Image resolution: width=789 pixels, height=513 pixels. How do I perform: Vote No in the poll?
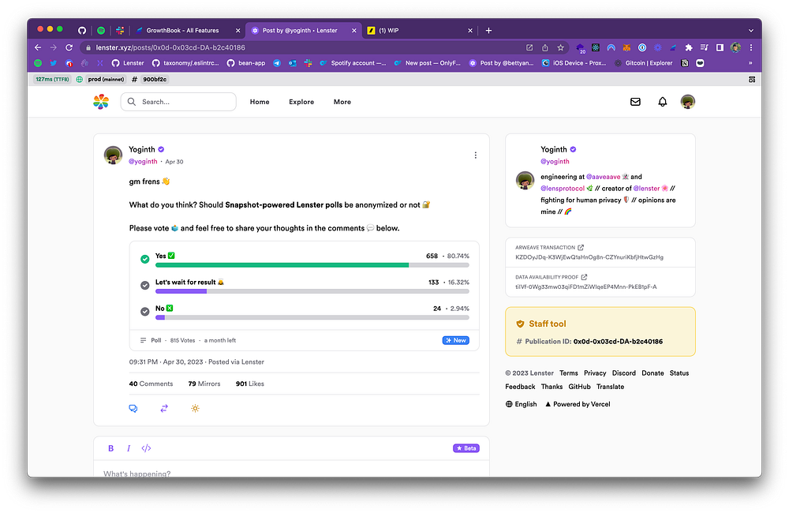tap(145, 311)
